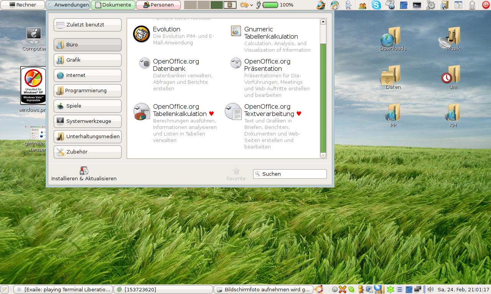Select the Büro category

point(87,45)
